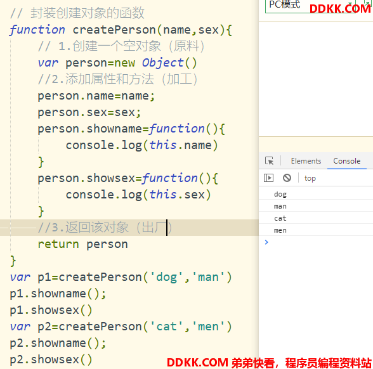The width and height of the screenshot is (373, 369).
Task: Expand the top JavaScript context selector
Action: [310, 178]
